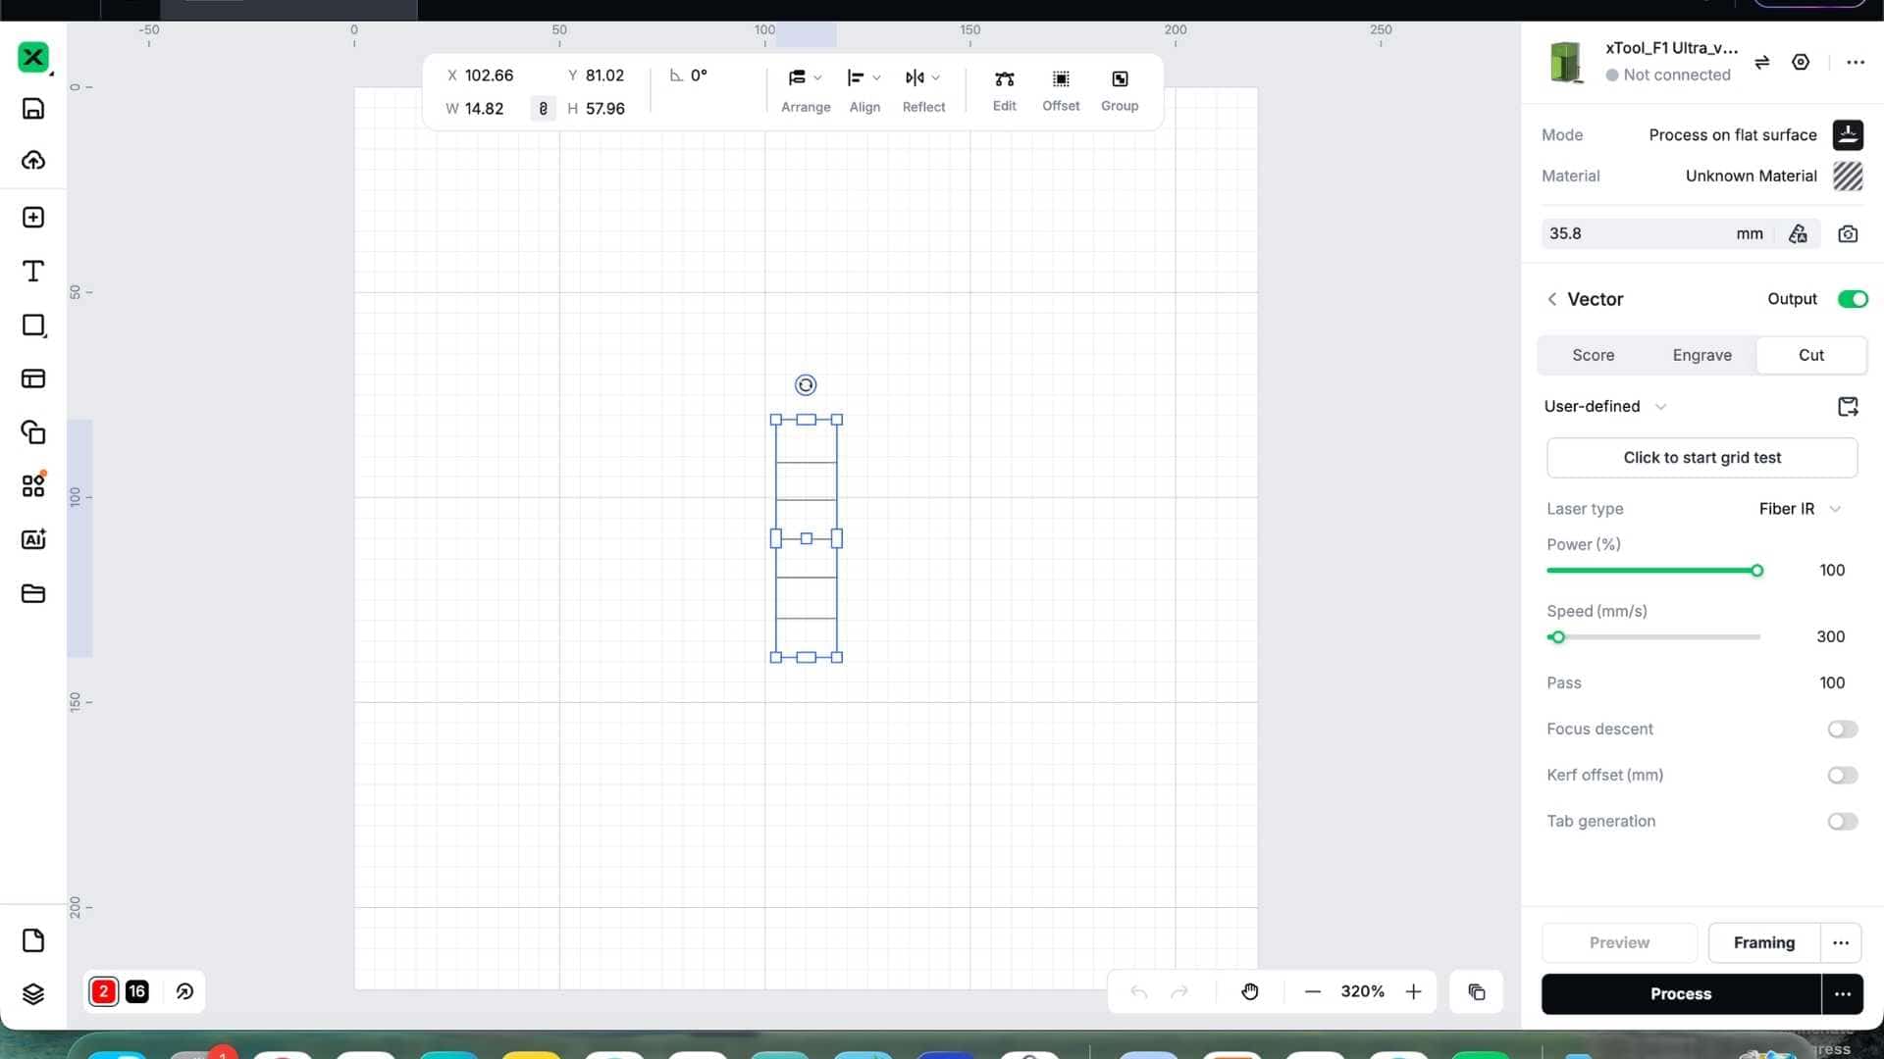Enable the Tab generation toggle
The image size is (1884, 1059).
tap(1843, 821)
